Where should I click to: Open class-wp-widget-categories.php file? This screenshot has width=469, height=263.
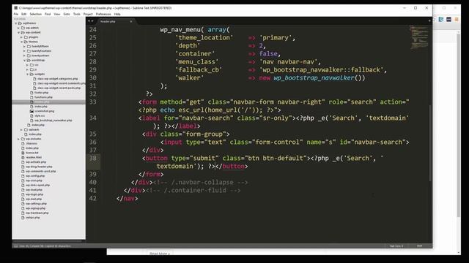tap(57, 79)
